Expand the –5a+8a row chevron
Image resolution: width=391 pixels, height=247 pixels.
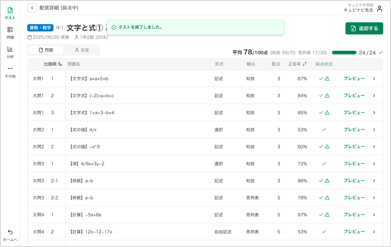(374, 215)
